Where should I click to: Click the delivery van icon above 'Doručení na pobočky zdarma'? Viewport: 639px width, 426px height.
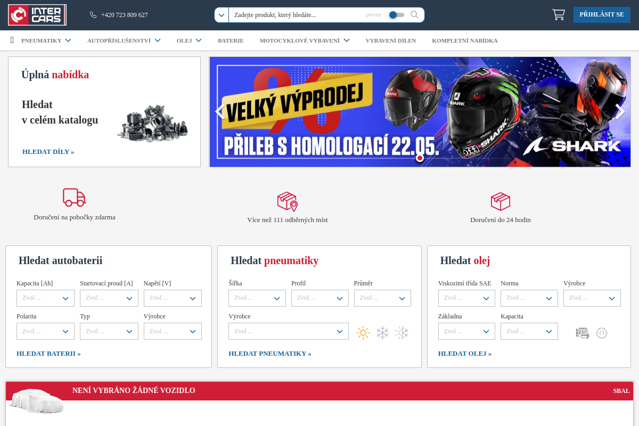tap(74, 197)
